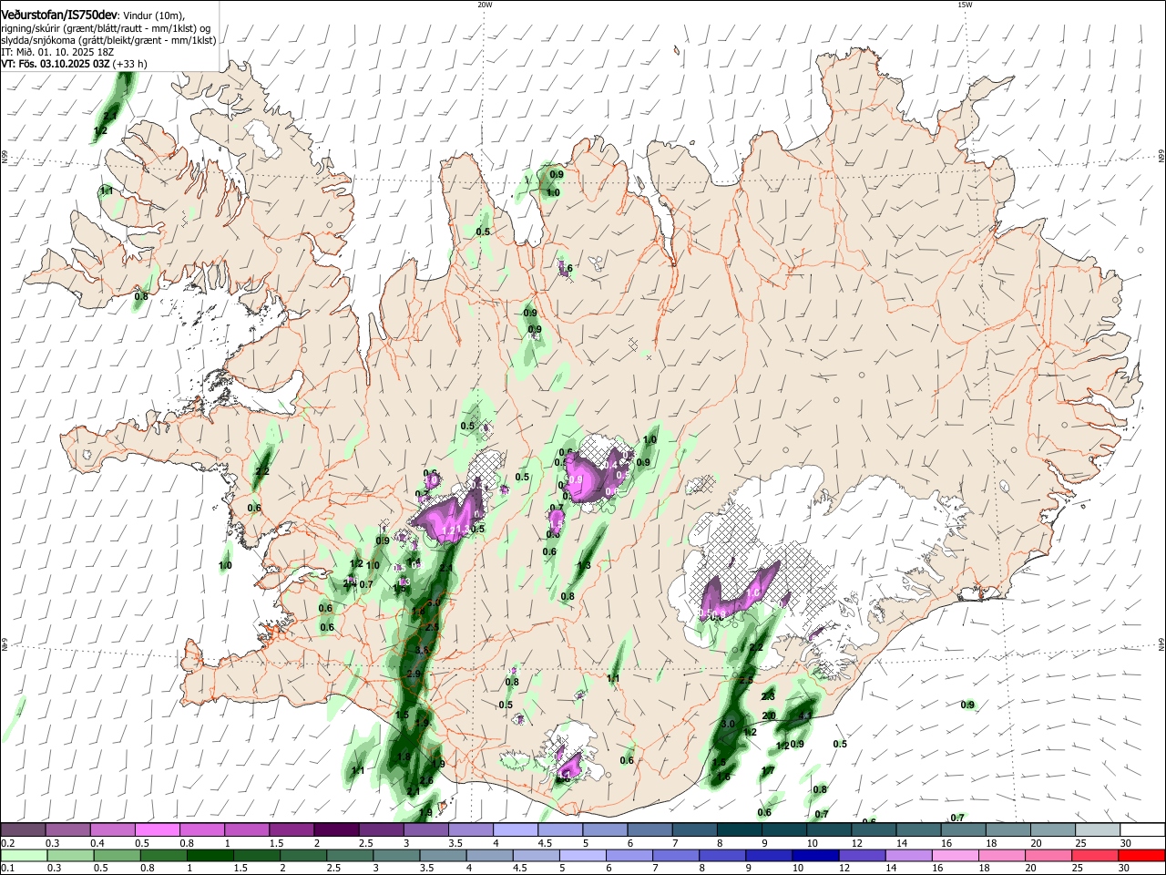The height and width of the screenshot is (875, 1166).
Task: Click the 'VT: Fös. 03.10.2025 03Z (+33 h)' line
Action: pyautogui.click(x=74, y=64)
